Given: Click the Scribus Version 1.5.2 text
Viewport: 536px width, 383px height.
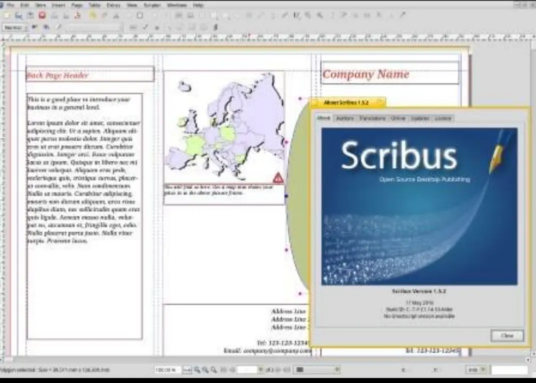Looking at the screenshot, I should tap(419, 292).
